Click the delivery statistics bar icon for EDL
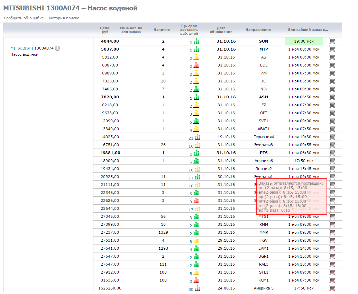 pos(196,65)
